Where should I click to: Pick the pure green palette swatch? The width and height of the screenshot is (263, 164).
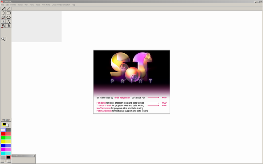pyautogui.click(x=3, y=138)
